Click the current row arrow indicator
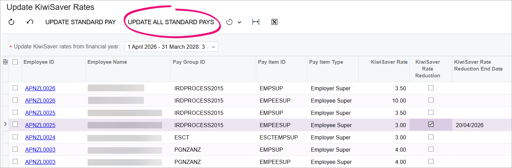Image resolution: width=512 pixels, height=168 pixels. pos(5,124)
